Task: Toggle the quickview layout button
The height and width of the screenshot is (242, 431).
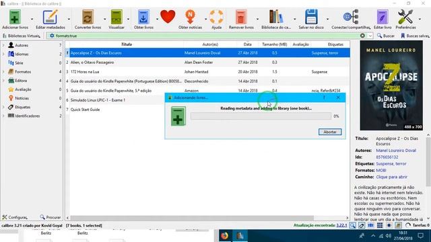Action: click(x=389, y=225)
